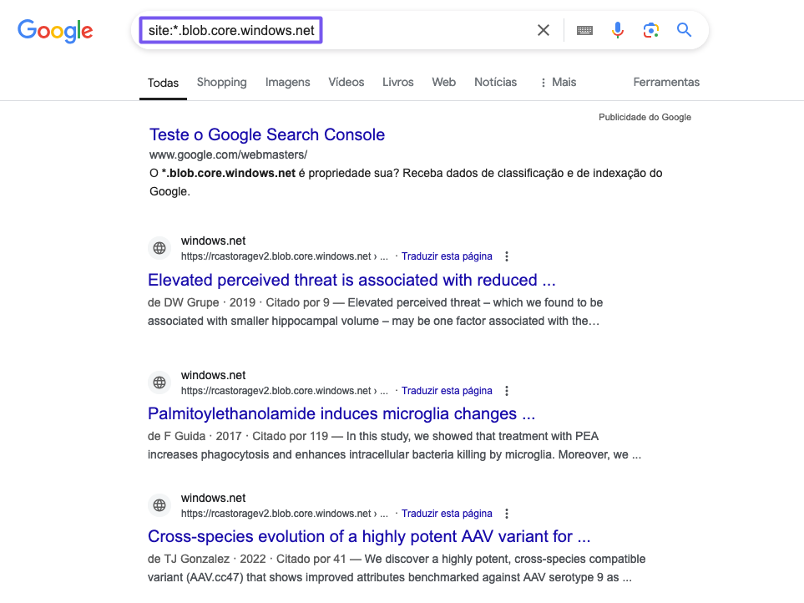Screen dimensions: 804x603
Task: Open the three-dot options for the Palmitoylethanolamide result
Action: click(507, 390)
